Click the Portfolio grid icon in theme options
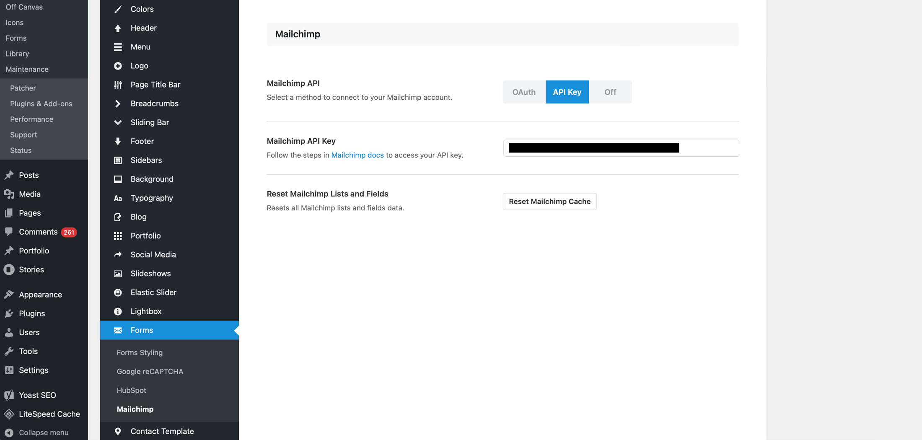Screen dimensions: 922x440 click(x=118, y=236)
